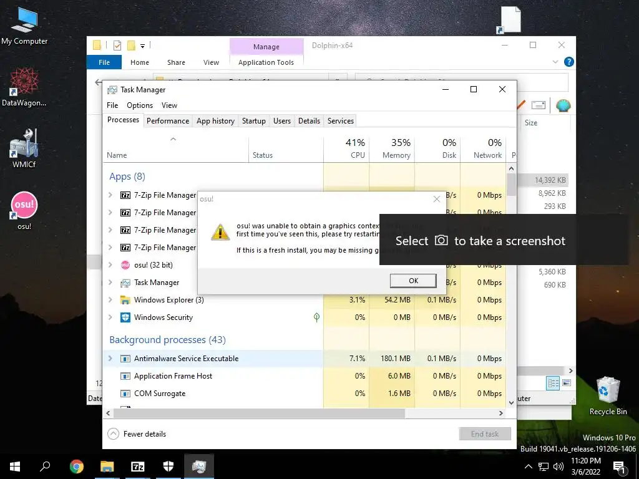This screenshot has width=639, height=479.
Task: Collapse the Explorer ribbon chevron
Action: tap(555, 62)
